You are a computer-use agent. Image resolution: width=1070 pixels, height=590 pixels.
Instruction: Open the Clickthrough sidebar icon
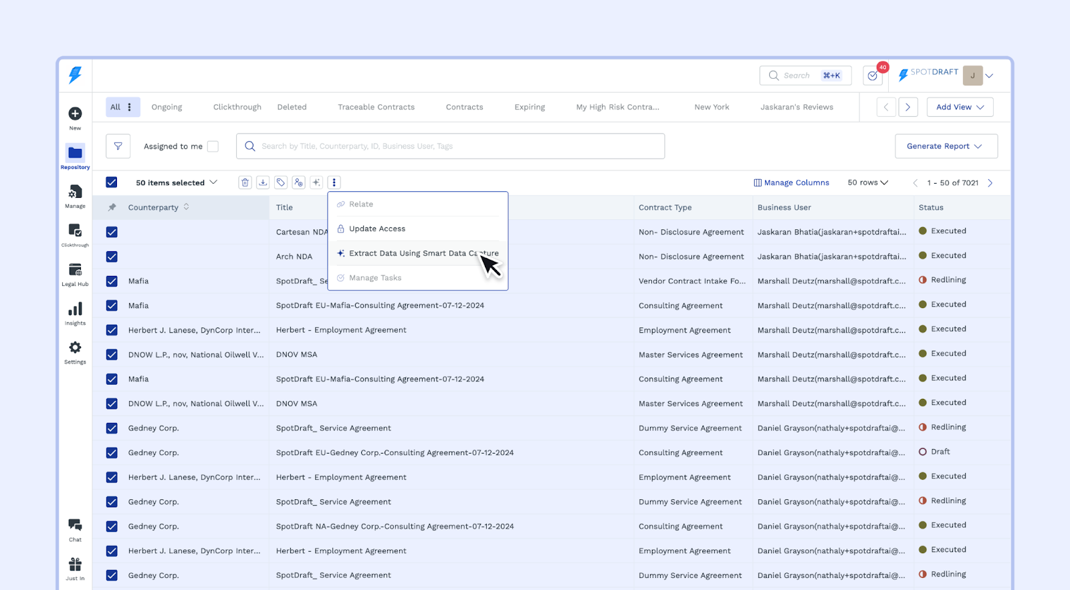(75, 235)
